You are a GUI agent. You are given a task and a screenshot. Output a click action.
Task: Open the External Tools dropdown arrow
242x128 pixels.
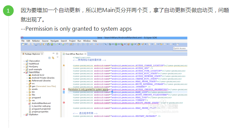click(x=125, y=44)
